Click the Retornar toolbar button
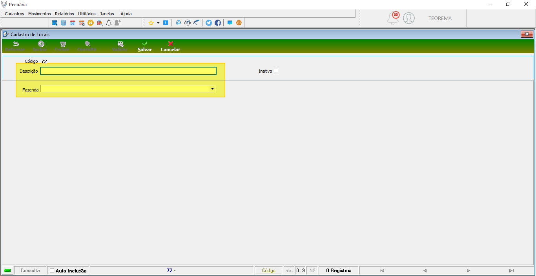 point(15,46)
